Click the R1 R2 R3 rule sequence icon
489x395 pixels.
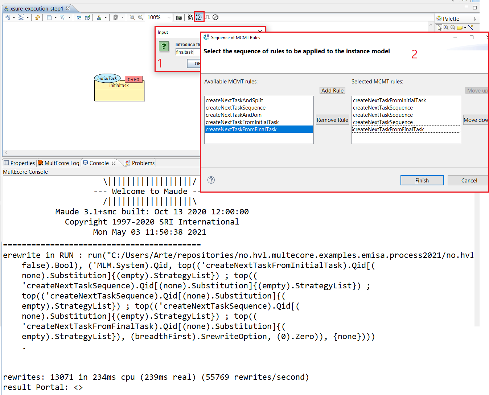pyautogui.click(x=199, y=17)
